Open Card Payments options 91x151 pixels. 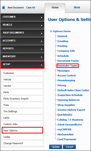[x=67, y=139]
